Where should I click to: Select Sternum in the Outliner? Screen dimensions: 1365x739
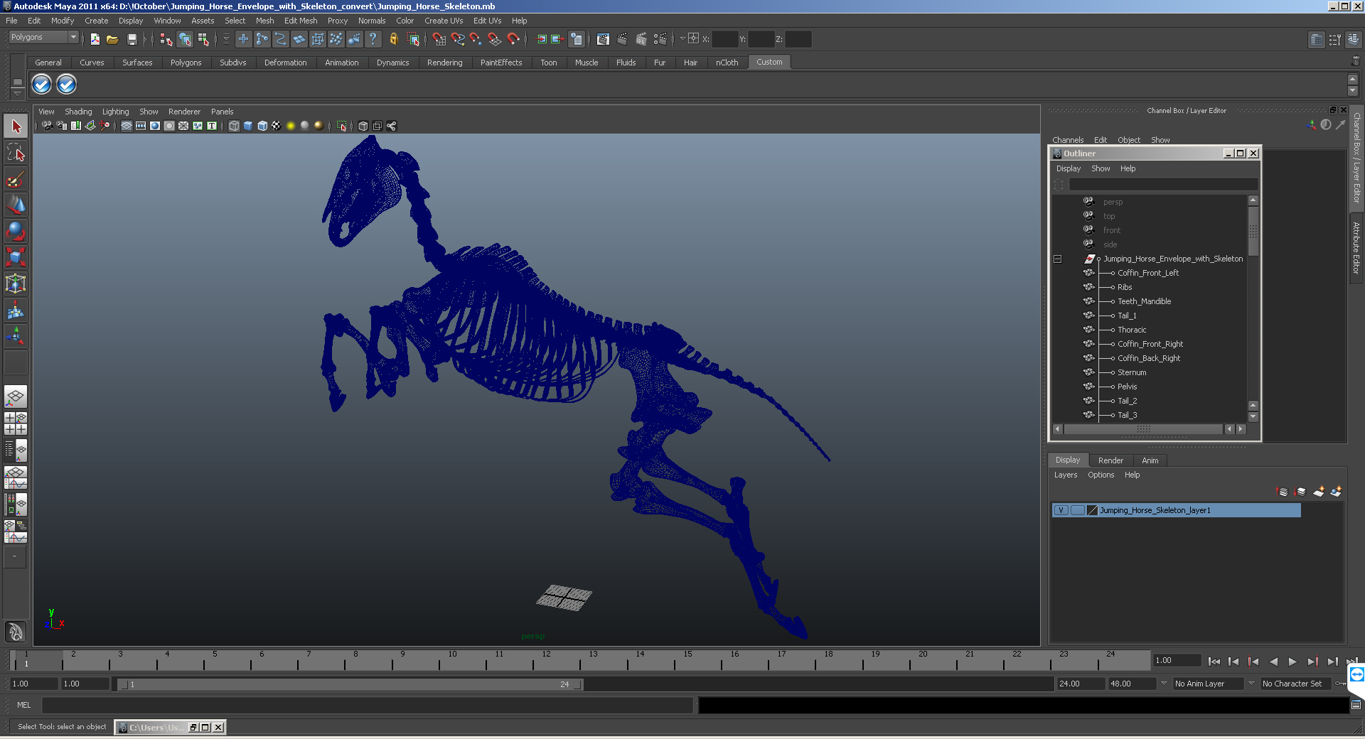pyautogui.click(x=1132, y=372)
